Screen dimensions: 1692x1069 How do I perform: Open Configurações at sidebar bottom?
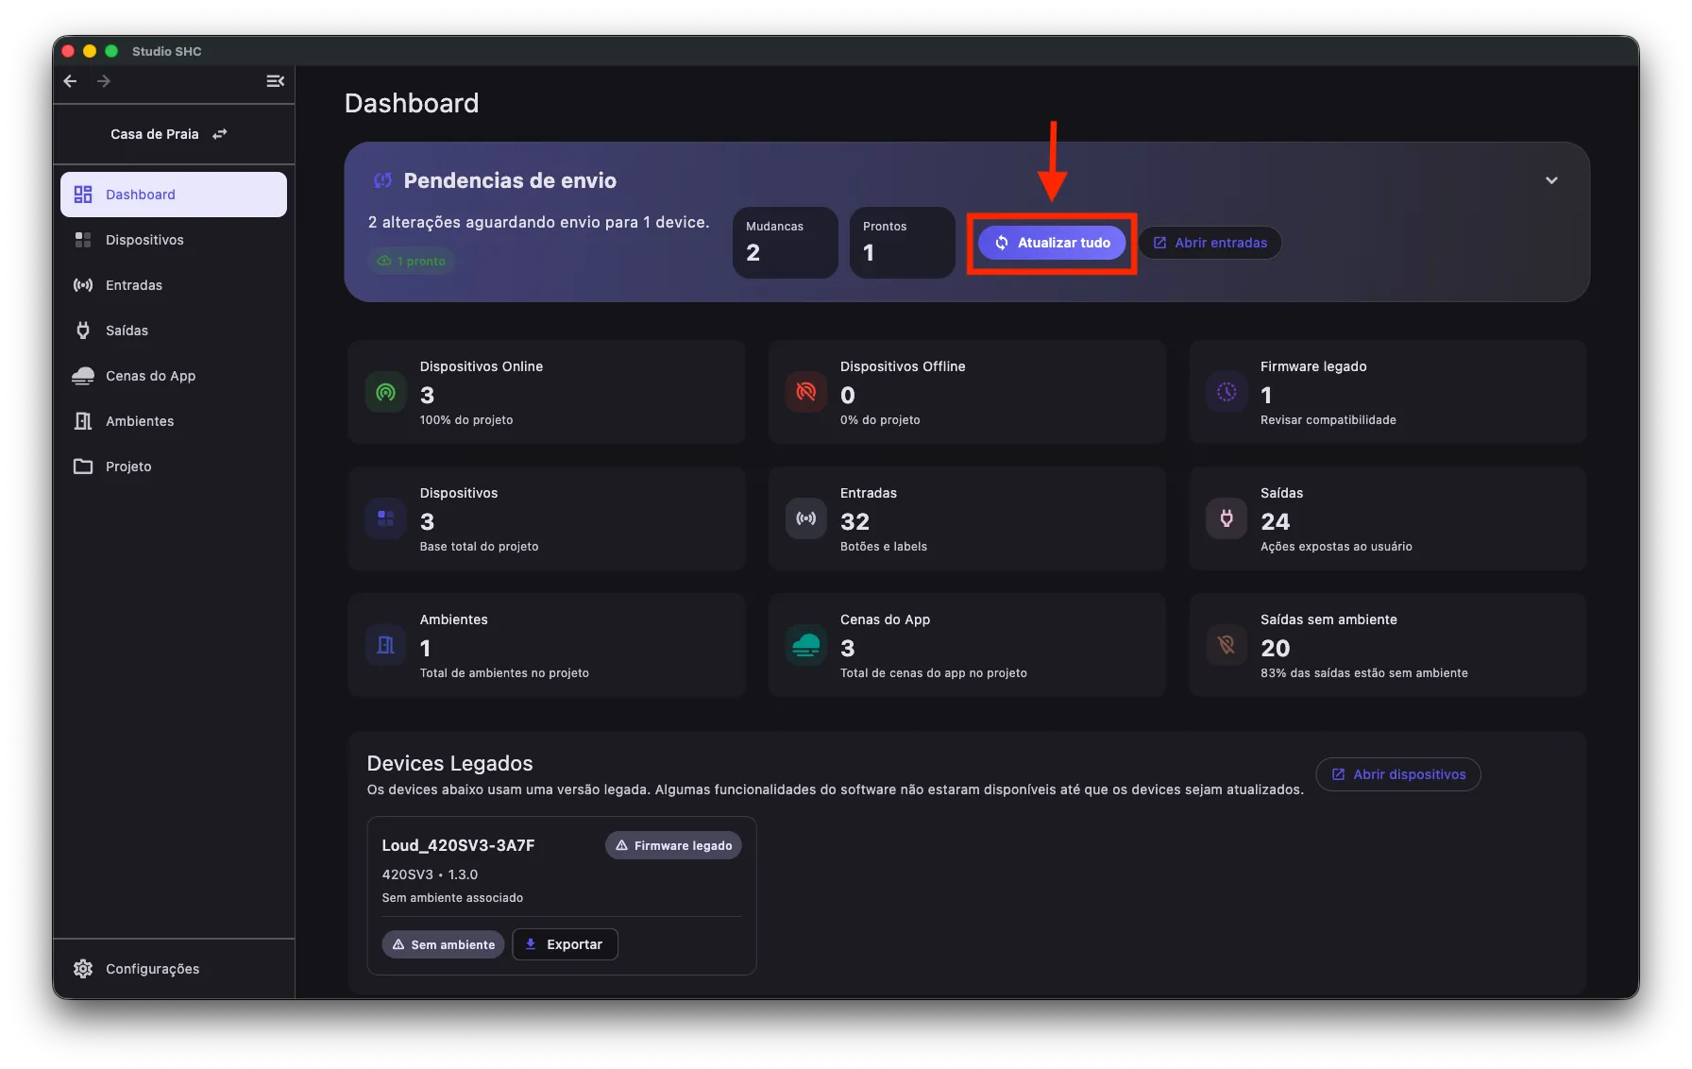click(174, 969)
